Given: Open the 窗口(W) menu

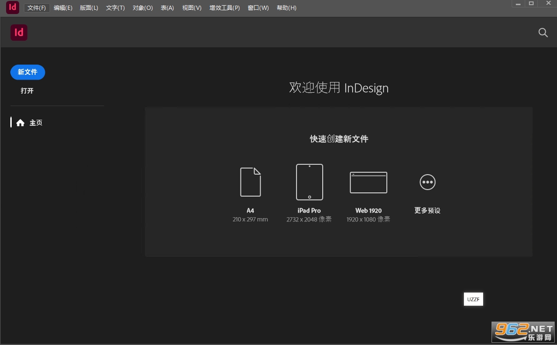Looking at the screenshot, I should (258, 7).
